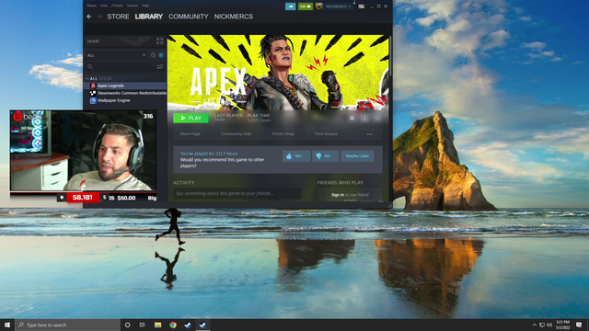The image size is (589, 331).
Task: Open the NICKMERCS profile tab
Action: click(x=233, y=17)
